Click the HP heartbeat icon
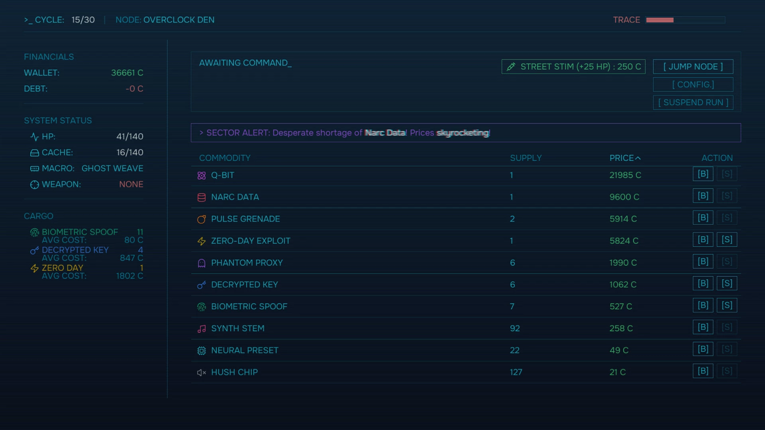This screenshot has width=765, height=430. point(35,137)
